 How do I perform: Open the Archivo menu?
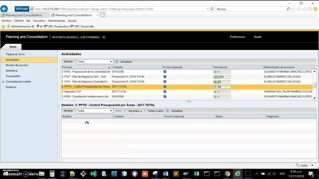tap(6, 21)
